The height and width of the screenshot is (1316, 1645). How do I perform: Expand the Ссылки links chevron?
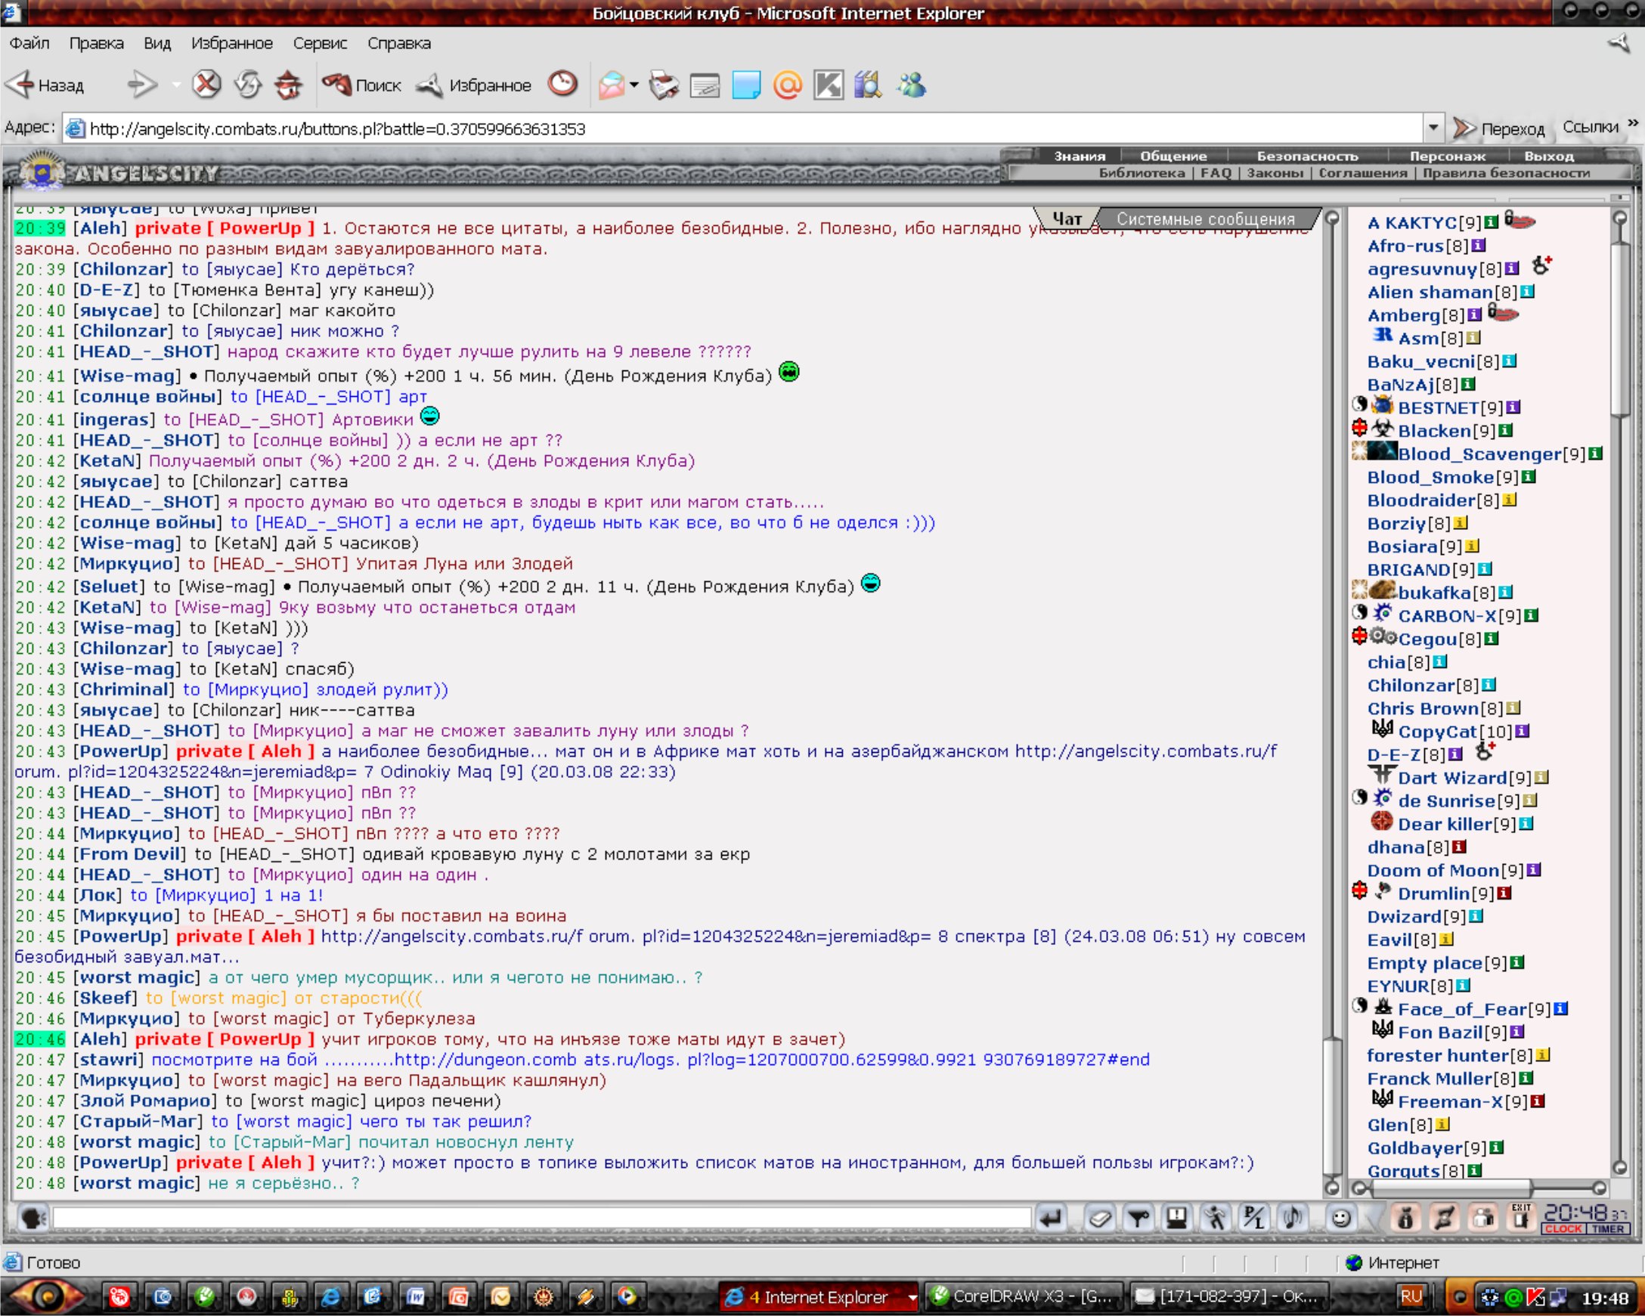coord(1633,122)
